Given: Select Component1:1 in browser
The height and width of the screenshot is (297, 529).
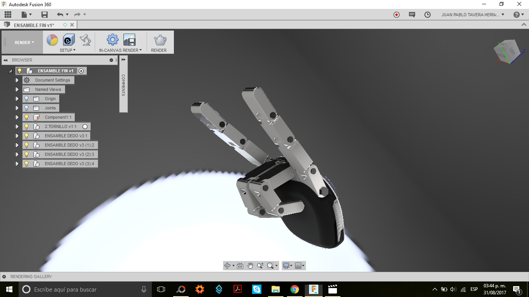Looking at the screenshot, I should point(58,117).
